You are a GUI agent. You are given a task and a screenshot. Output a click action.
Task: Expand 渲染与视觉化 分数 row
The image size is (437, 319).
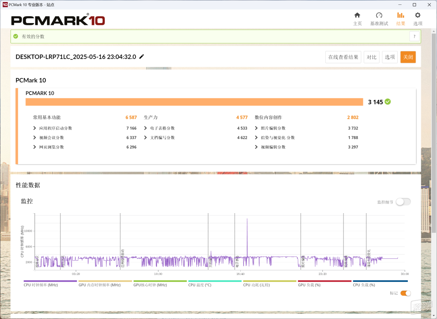[257, 137]
